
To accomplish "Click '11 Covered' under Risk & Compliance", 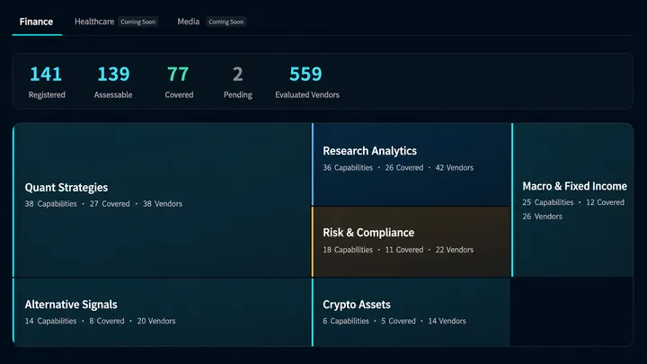I will pyautogui.click(x=404, y=250).
